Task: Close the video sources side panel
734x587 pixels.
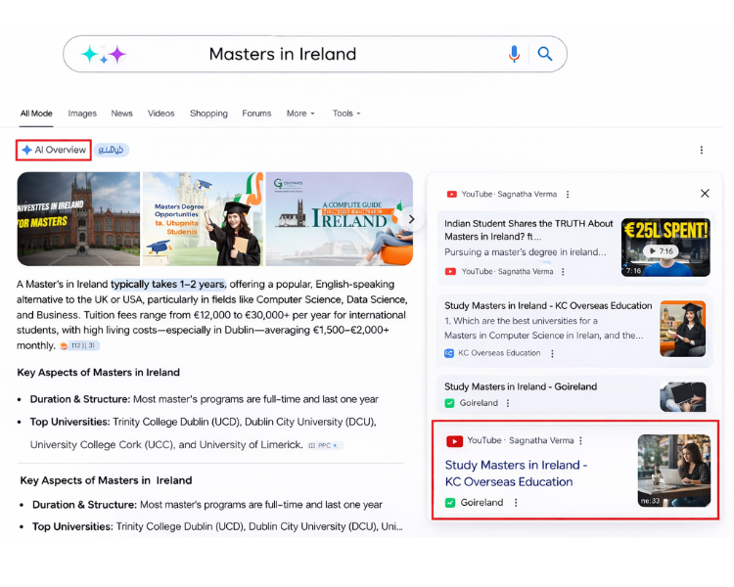Action: coord(705,194)
